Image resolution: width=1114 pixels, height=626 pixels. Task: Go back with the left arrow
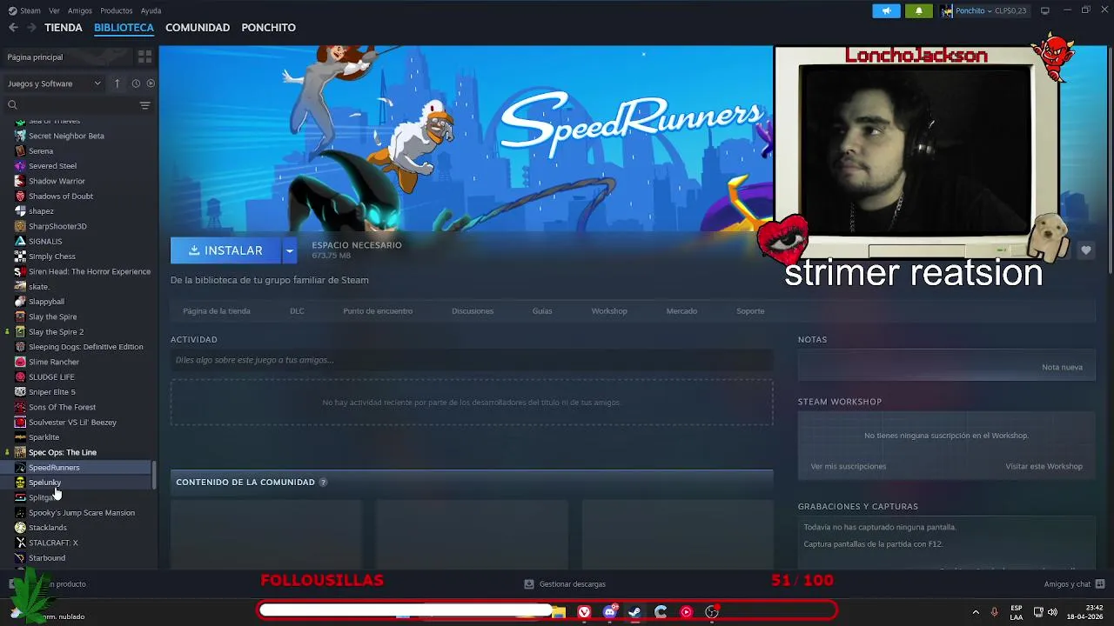pyautogui.click(x=13, y=28)
